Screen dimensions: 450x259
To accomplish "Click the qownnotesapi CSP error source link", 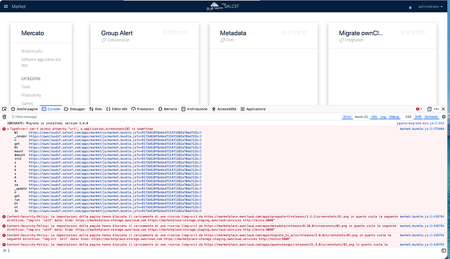I will (x=422, y=245).
